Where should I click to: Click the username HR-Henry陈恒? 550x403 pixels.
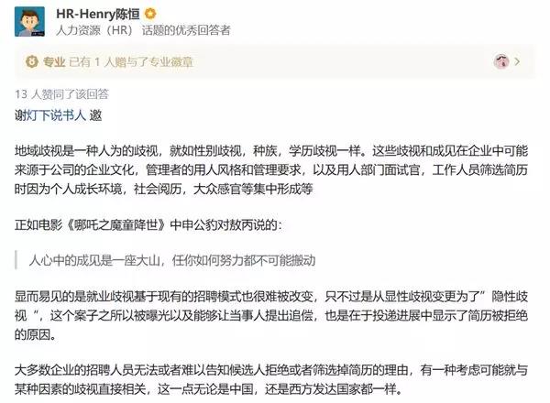point(98,14)
